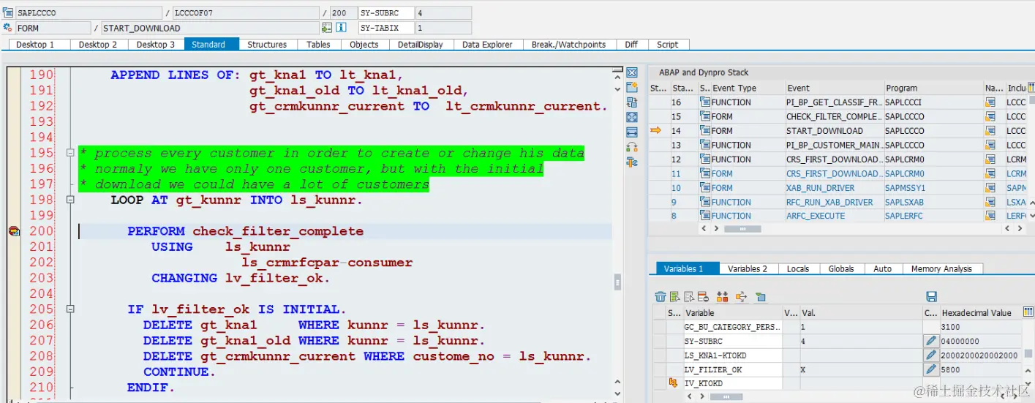
Task: Click the pencil icon in LS_KNA1-KTOKD row
Action: click(x=930, y=355)
